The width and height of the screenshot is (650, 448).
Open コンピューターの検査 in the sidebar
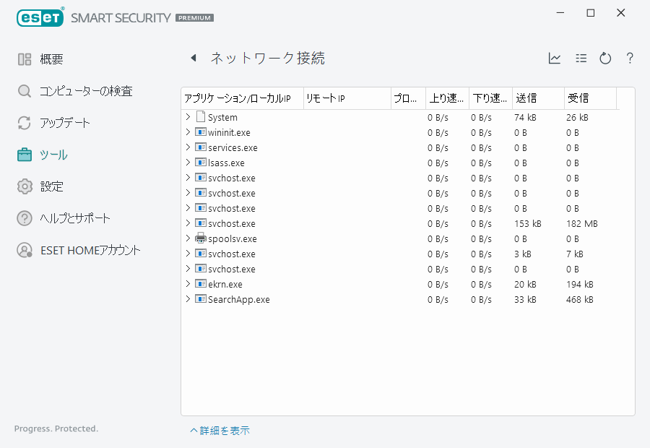point(85,91)
